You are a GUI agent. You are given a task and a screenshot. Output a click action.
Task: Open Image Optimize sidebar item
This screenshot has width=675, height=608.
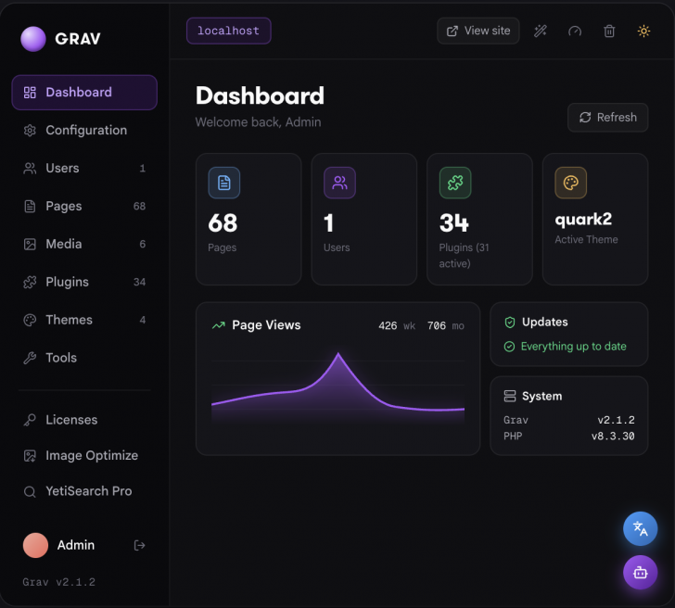pos(84,455)
